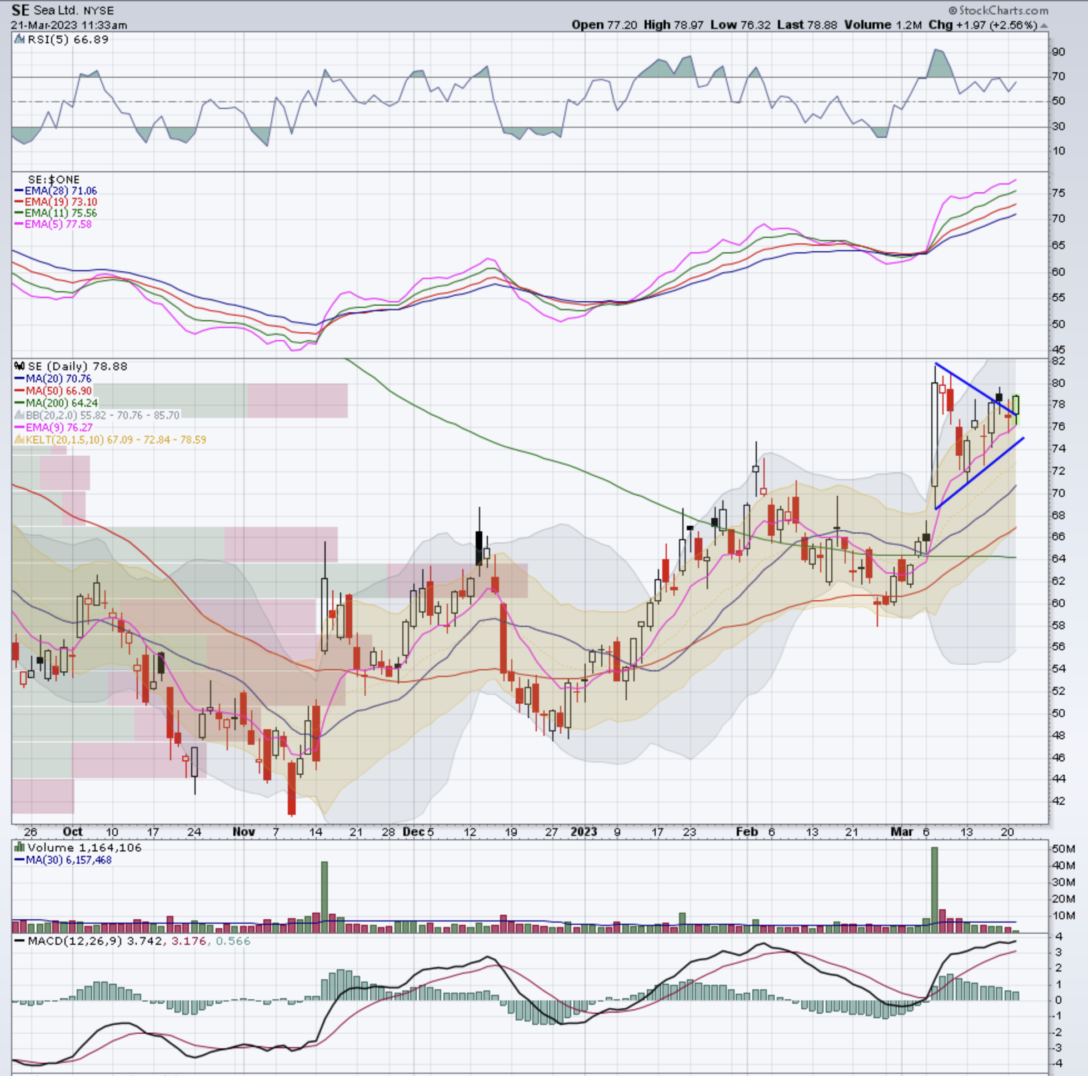Image resolution: width=1088 pixels, height=1076 pixels.
Task: Click the EMA(5) 77.58 legend entry
Action: [x=52, y=224]
